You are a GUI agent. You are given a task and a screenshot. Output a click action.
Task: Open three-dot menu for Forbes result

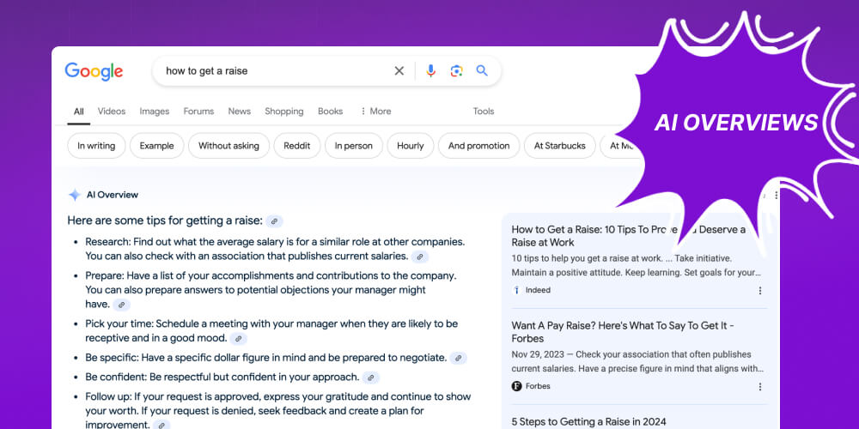tap(760, 386)
